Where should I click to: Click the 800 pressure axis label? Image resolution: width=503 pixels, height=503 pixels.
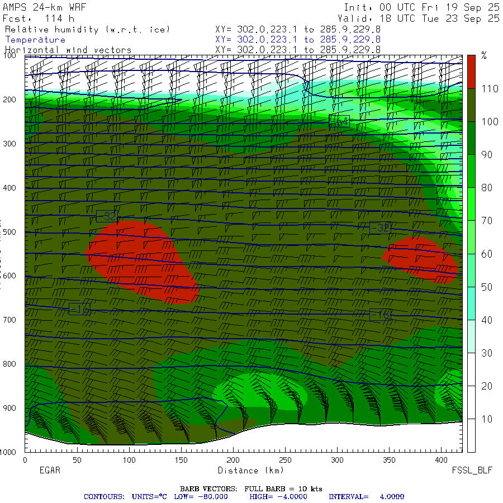pos(10,364)
